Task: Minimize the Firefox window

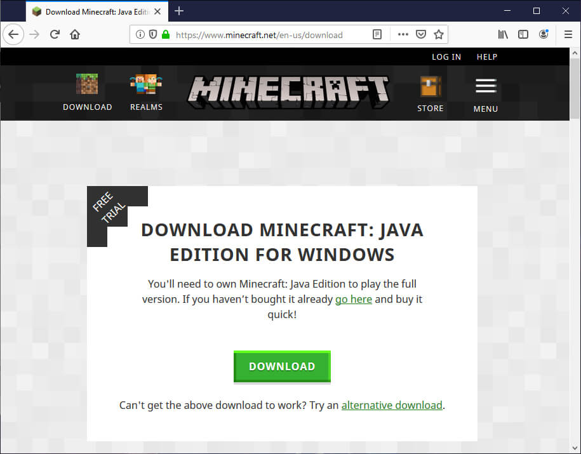Action: pos(507,11)
